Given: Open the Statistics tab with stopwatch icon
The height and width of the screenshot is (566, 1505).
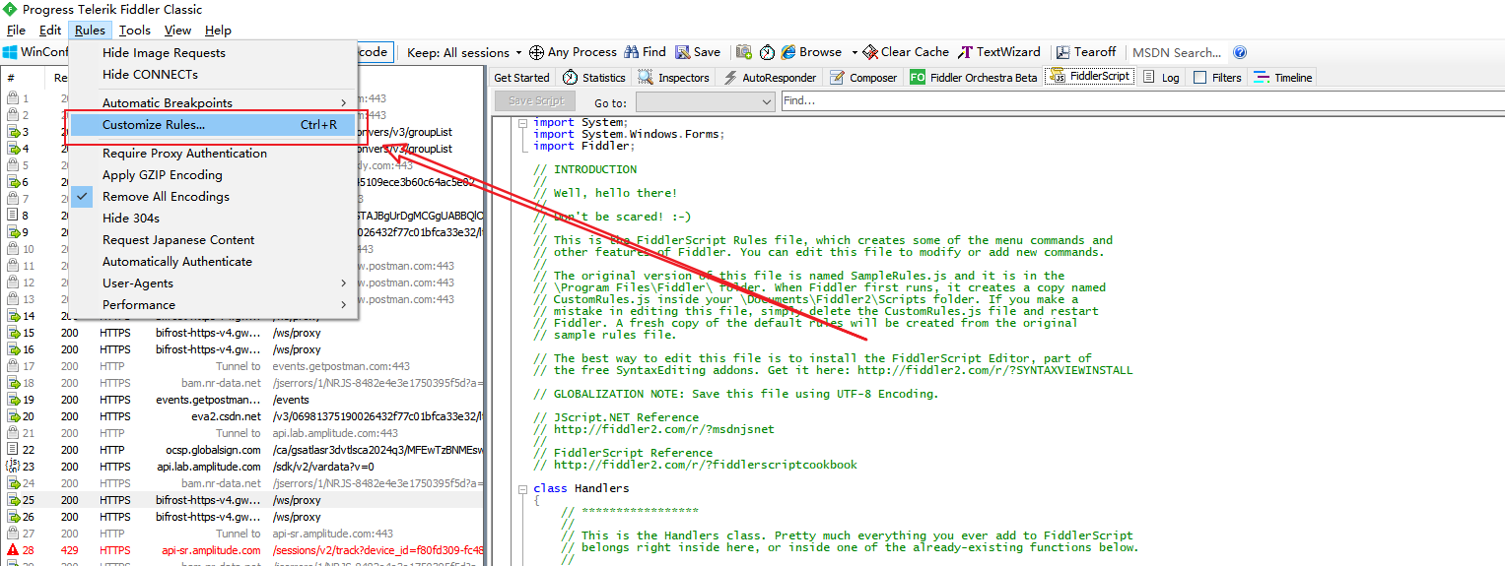Looking at the screenshot, I should point(594,78).
